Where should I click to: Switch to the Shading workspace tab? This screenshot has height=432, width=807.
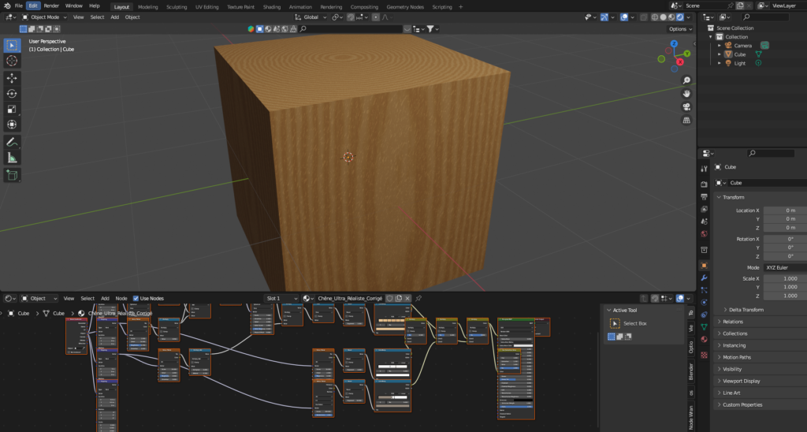click(x=271, y=6)
